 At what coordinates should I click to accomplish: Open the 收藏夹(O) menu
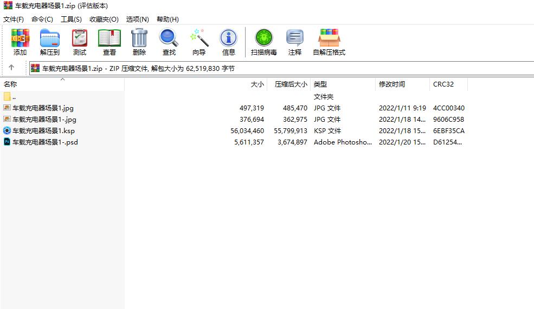104,19
